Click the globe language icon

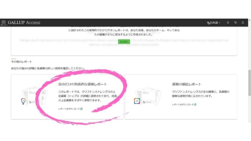(208, 23)
